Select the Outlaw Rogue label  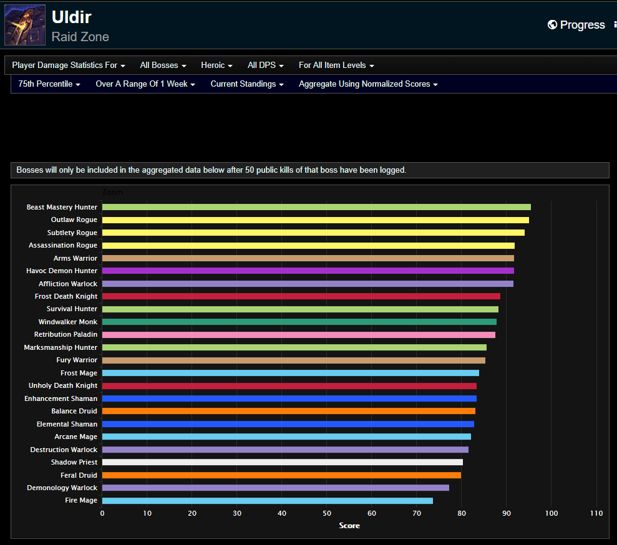click(74, 219)
